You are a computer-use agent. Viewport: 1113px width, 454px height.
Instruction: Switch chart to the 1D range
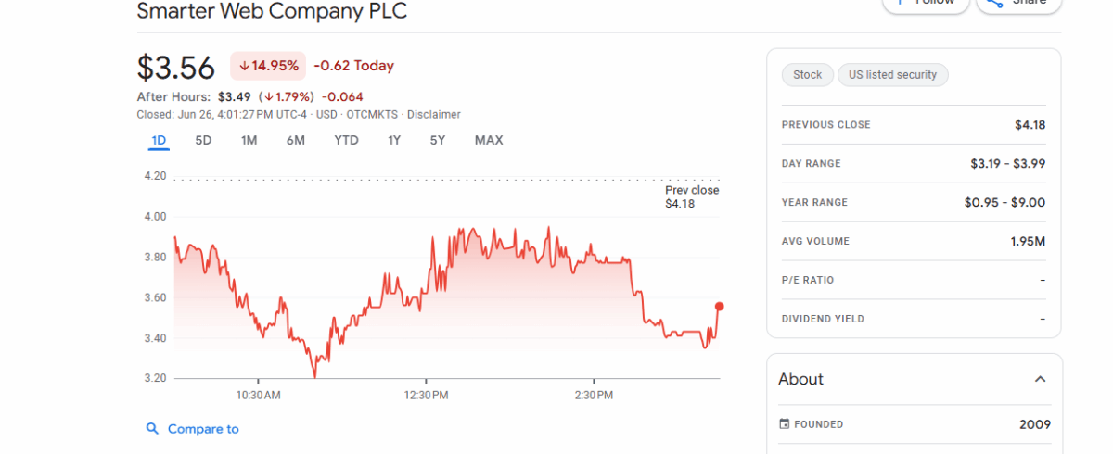(159, 141)
